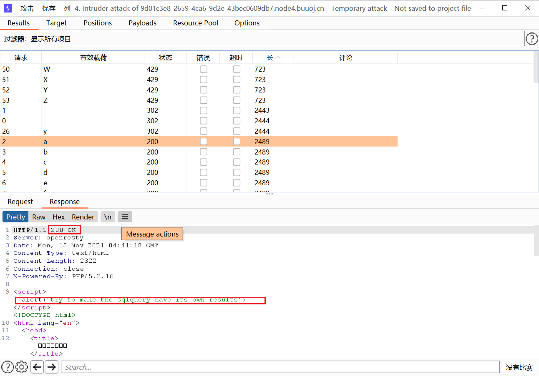Click the filter bar showing 显示所有项目
The width and height of the screenshot is (539, 376).
click(x=262, y=39)
